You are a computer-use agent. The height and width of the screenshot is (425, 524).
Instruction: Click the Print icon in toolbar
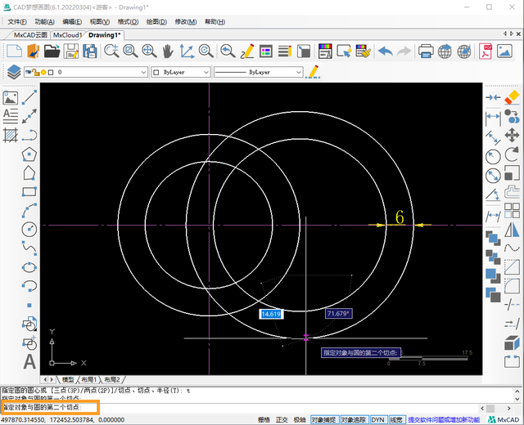click(426, 51)
